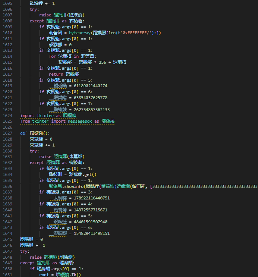Click the 'try' keyword on line 1647
Image resolution: width=258 pixels, height=277 pixels.
tap(24, 251)
